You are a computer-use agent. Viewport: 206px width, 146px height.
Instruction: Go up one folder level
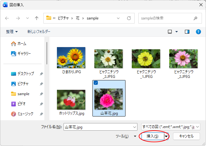click(x=37, y=18)
